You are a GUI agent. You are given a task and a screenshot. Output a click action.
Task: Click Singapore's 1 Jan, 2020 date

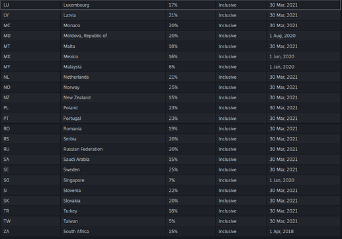[282, 180]
